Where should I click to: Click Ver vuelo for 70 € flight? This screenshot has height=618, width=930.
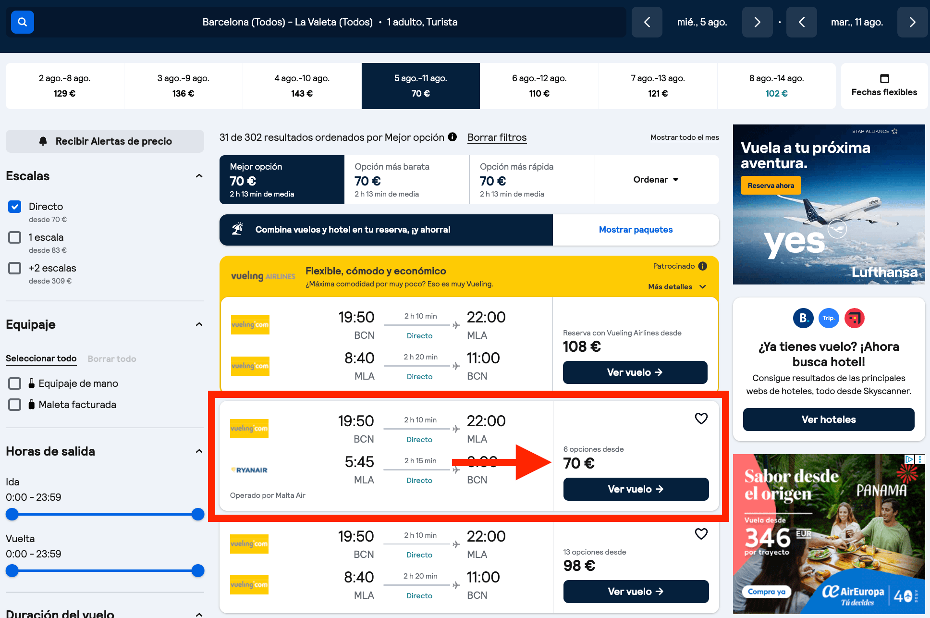point(636,489)
